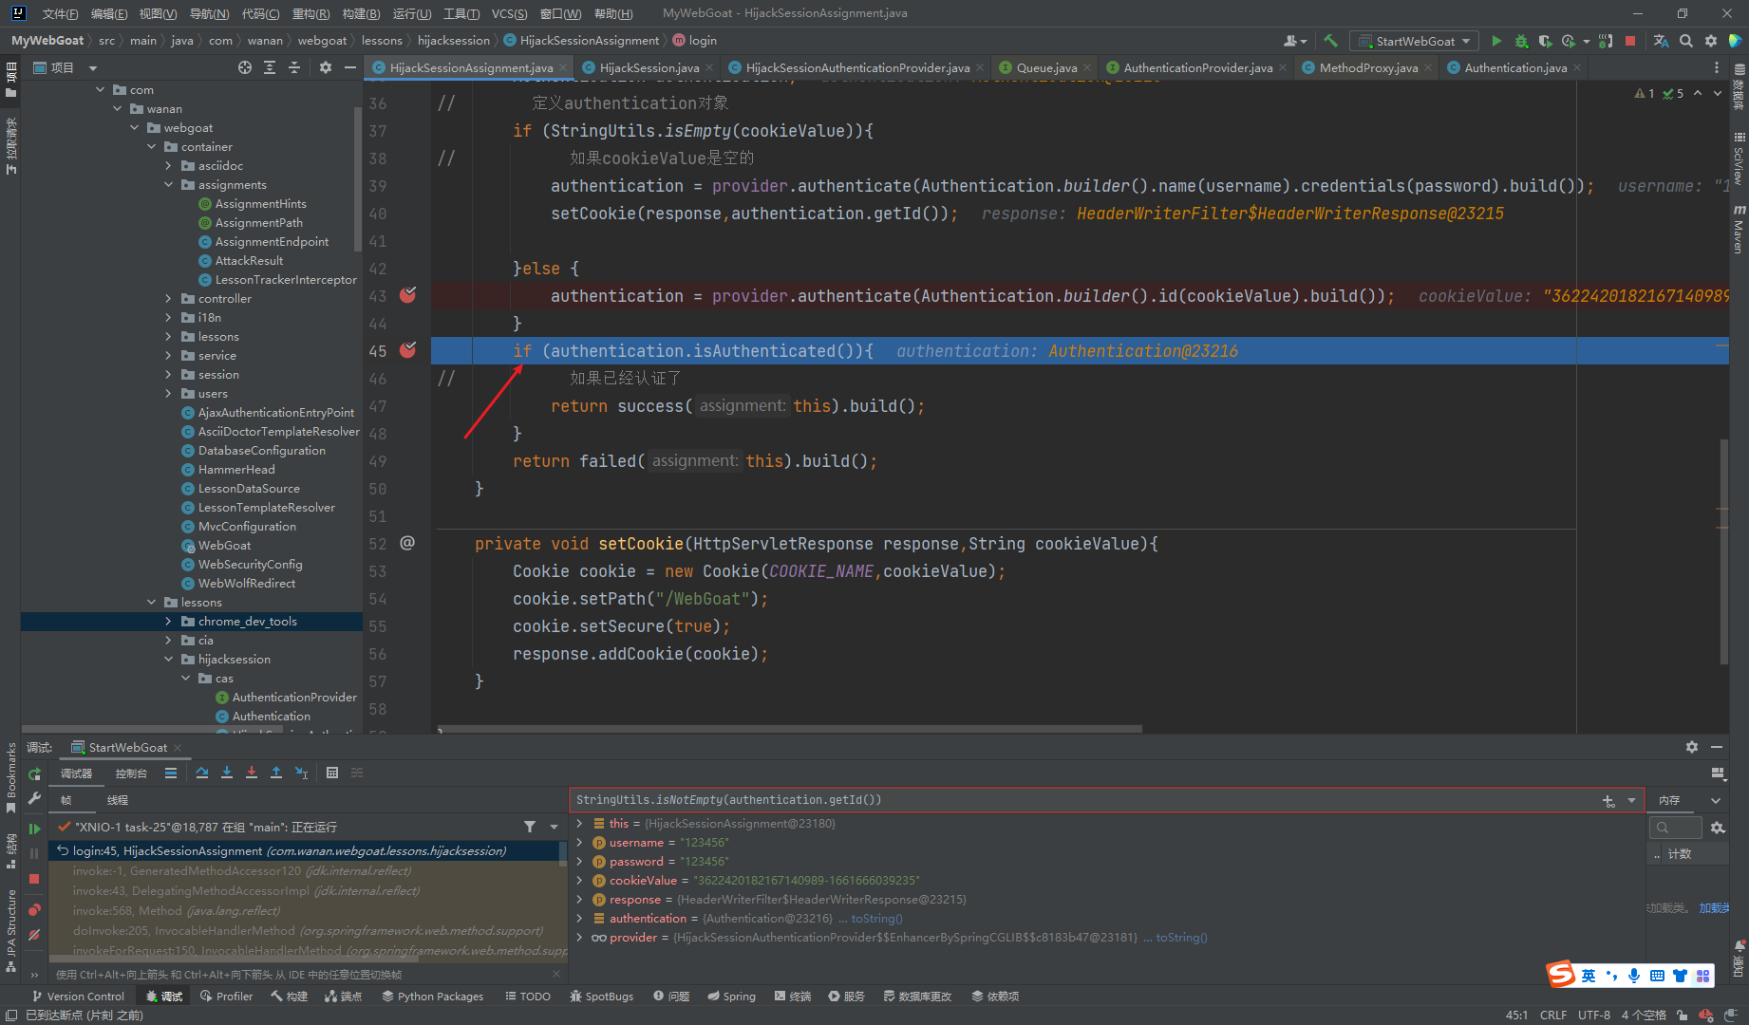Viewport: 1749px width, 1025px height.
Task: Click the debug sidebar wrench settings icon
Action: click(x=34, y=799)
